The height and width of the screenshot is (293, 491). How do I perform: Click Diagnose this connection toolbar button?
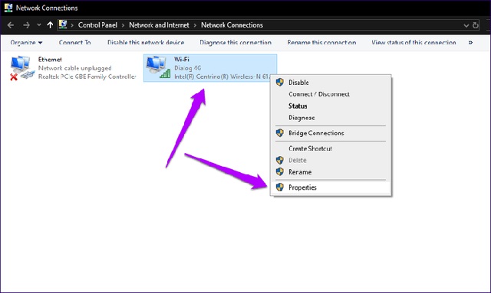tap(236, 43)
